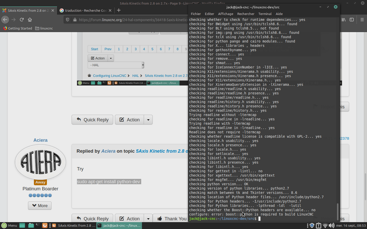The height and width of the screenshot is (229, 367).
Task: Open the '- HAL' forum selector dropdown
Action: point(116,65)
